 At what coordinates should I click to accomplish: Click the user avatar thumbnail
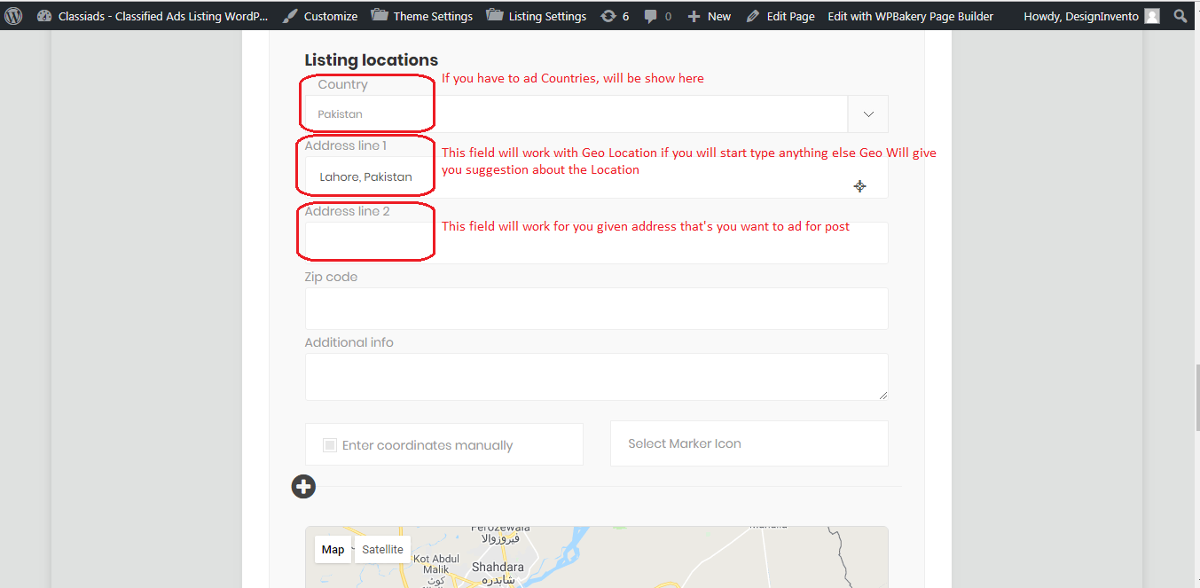(x=1152, y=16)
